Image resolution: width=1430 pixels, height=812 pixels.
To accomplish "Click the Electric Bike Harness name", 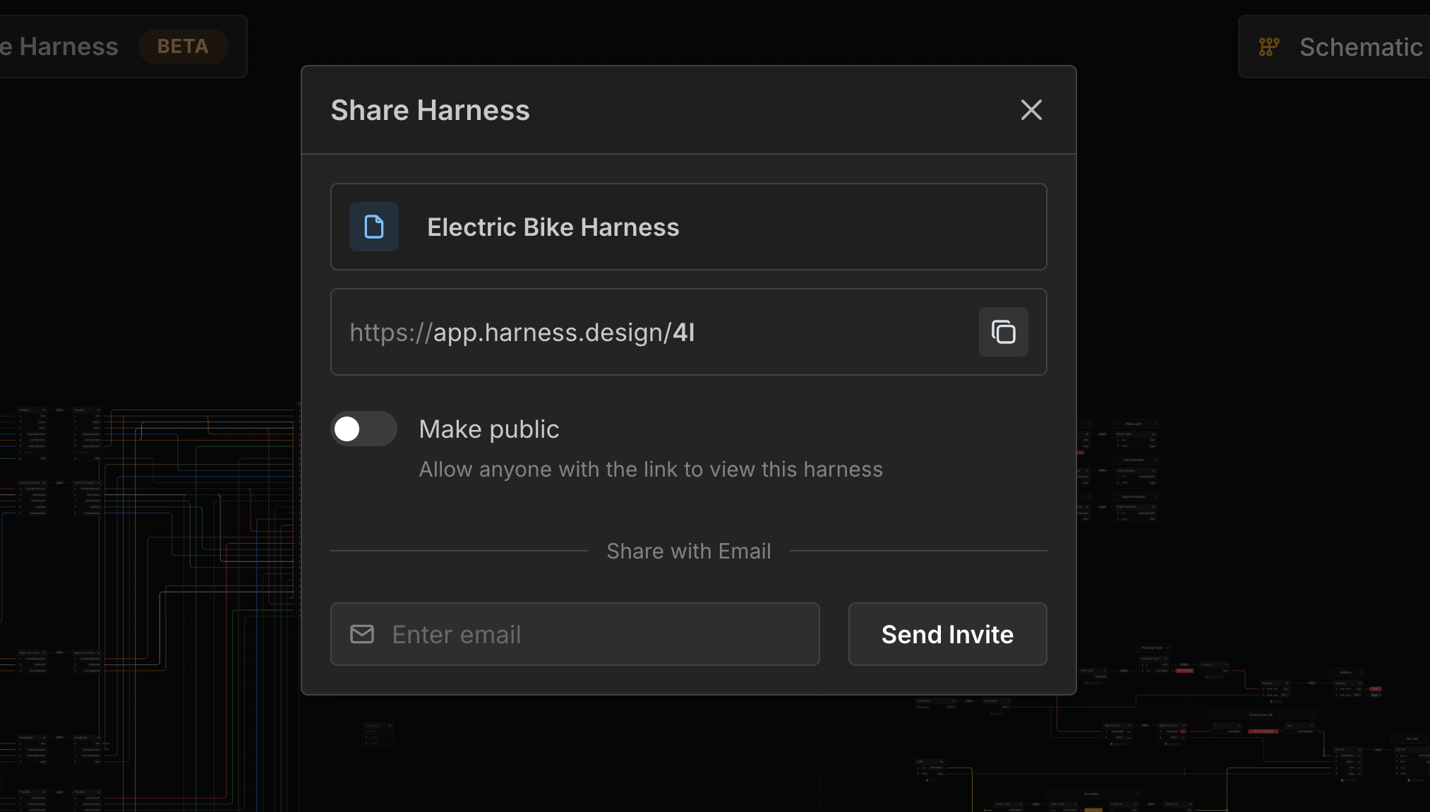I will pos(553,227).
